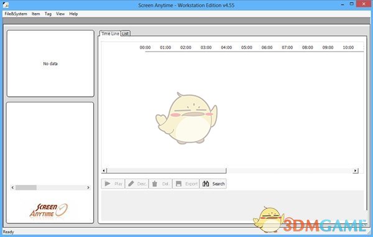Click the 09:00 timeline marker

pos(328,48)
